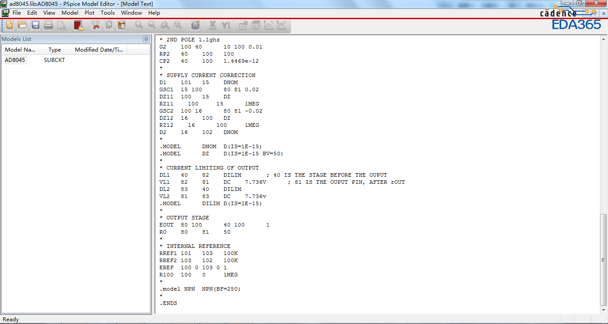Click the third magnifier icon in the toolbar
The height and width of the screenshot is (324, 608).
pyautogui.click(x=165, y=25)
